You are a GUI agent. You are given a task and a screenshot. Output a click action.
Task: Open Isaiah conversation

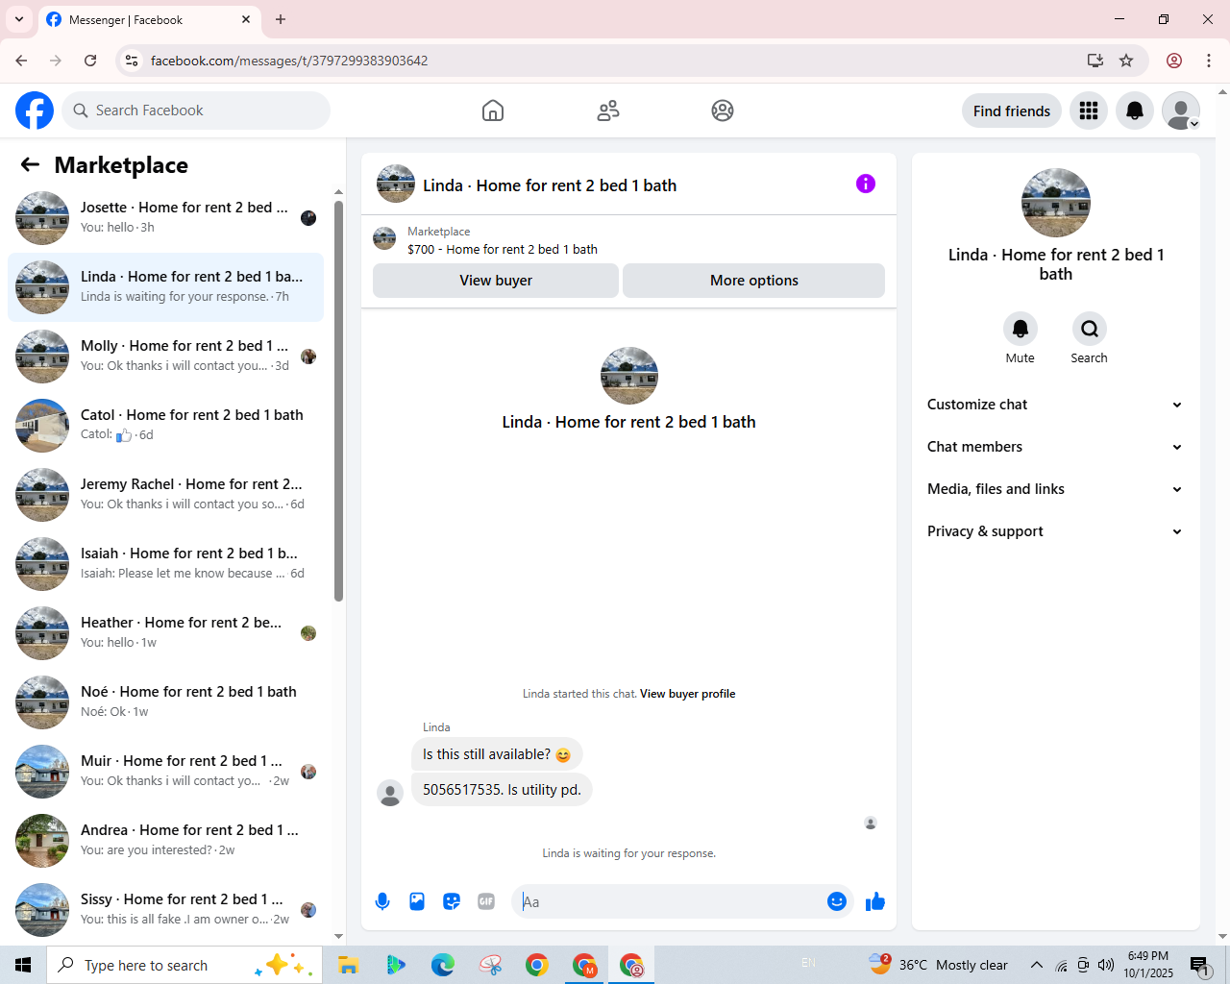(x=165, y=564)
